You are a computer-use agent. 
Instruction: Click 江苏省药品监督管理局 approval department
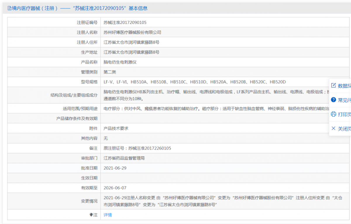(124, 158)
